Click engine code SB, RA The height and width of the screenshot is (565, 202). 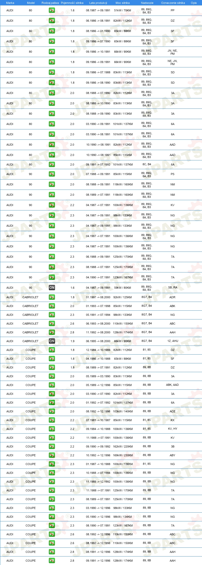(x=173, y=287)
